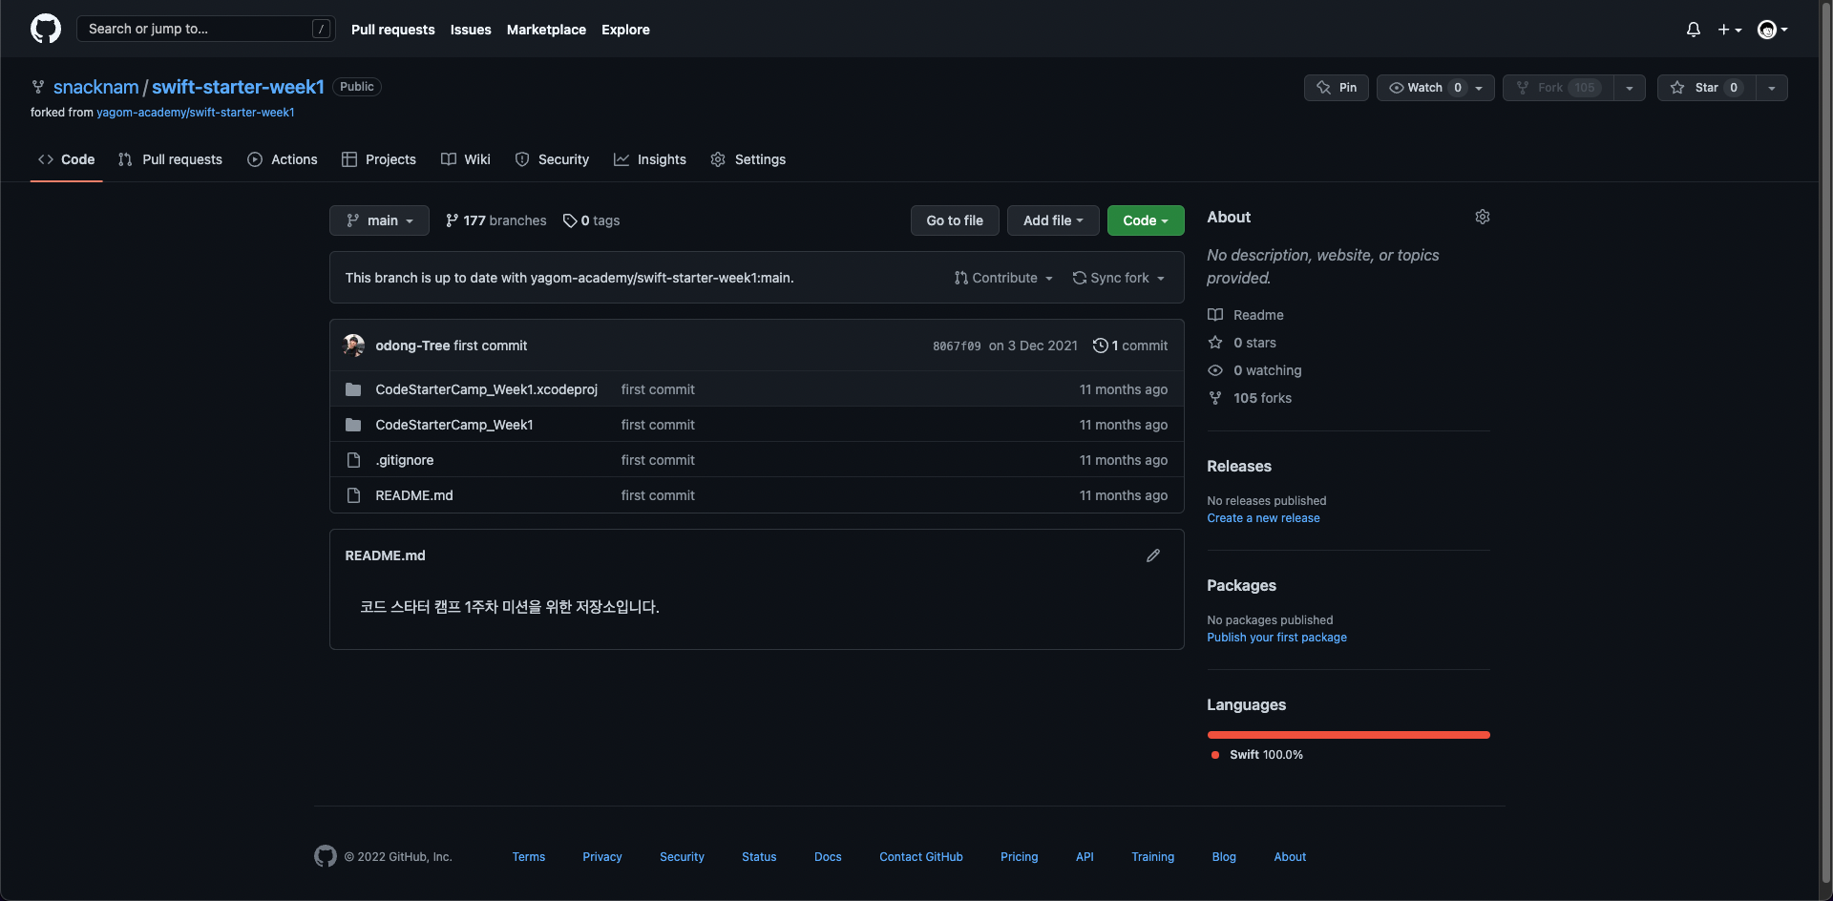Open the 177 branches link
Screen dimensions: 1833x901
[496, 220]
